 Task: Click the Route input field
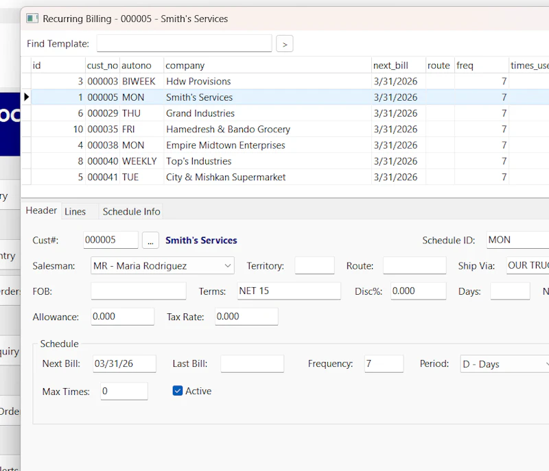pyautogui.click(x=414, y=265)
